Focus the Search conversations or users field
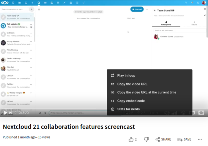Image resolution: width=208 pixels, height=146 pixels. [x=15, y=9]
